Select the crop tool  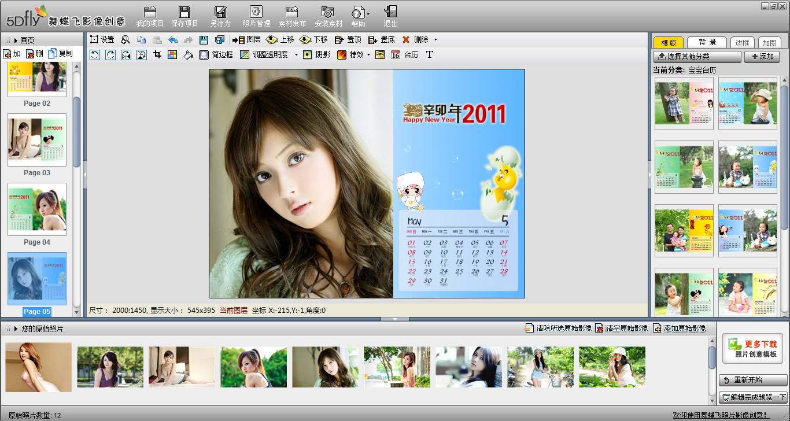pos(157,55)
